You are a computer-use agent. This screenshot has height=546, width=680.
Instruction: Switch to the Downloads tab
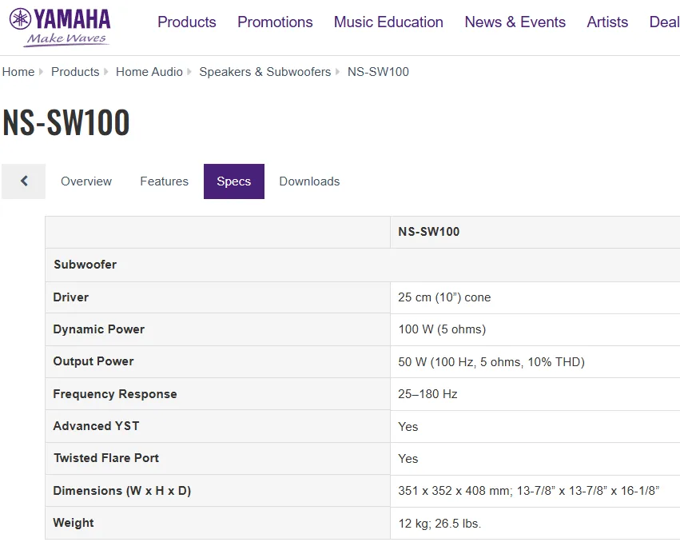click(310, 181)
